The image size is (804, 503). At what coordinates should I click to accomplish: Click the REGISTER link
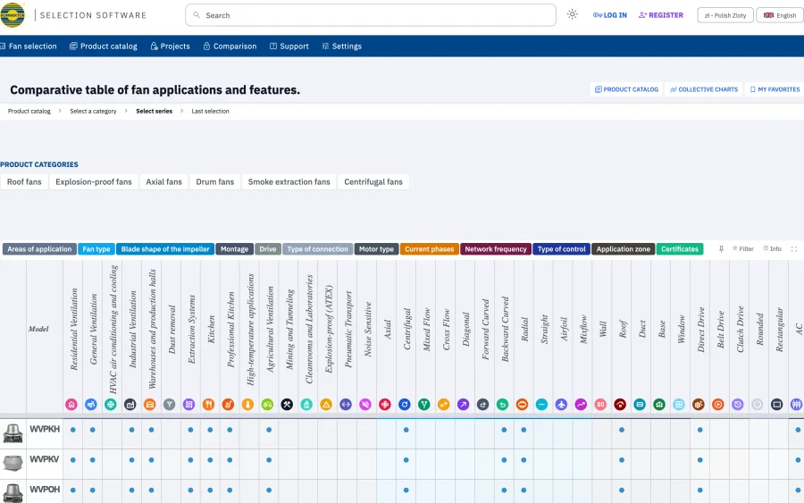point(660,15)
